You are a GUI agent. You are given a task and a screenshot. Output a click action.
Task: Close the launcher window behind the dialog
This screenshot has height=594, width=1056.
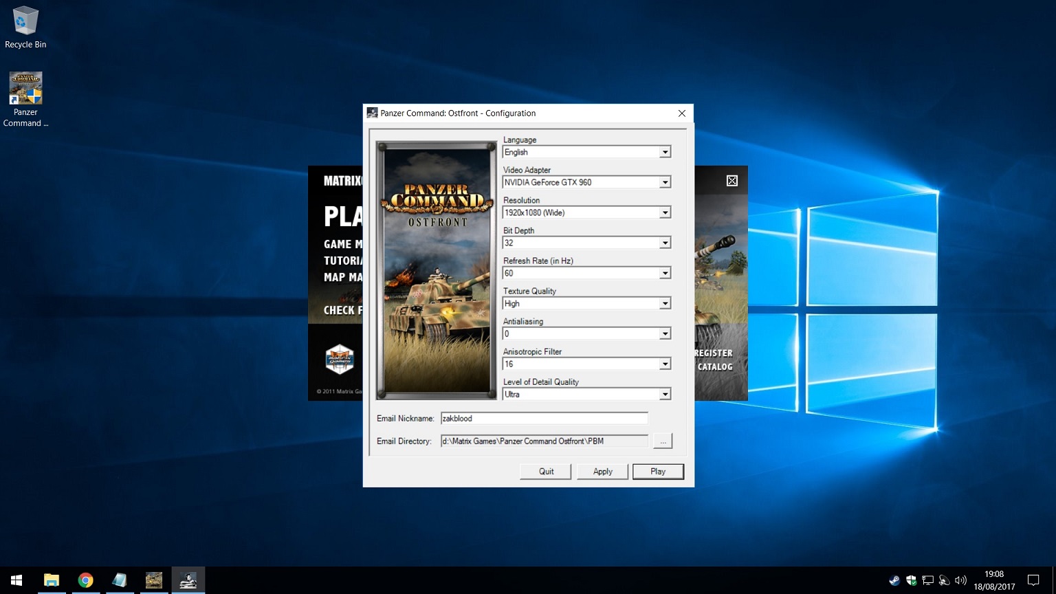[x=732, y=181]
